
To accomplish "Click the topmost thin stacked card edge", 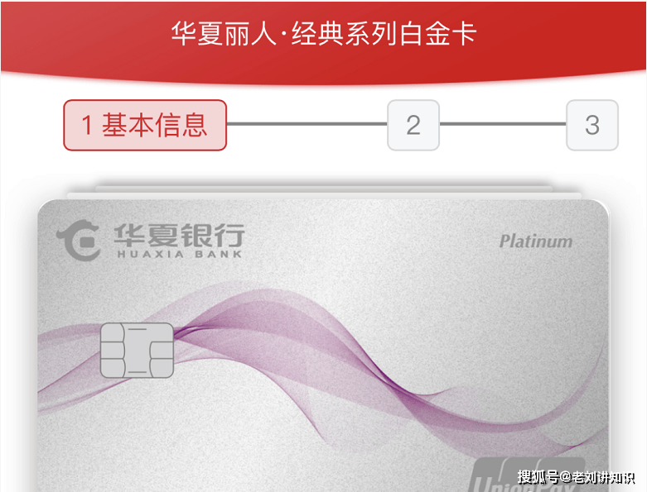I will [x=324, y=189].
